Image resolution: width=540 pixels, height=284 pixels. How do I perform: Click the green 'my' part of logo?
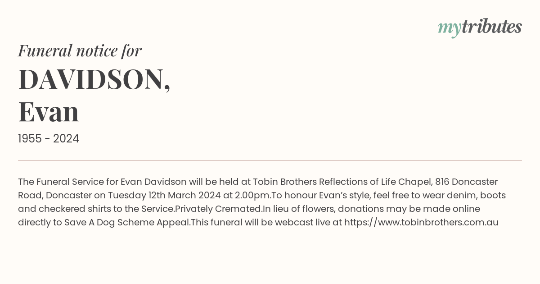pyautogui.click(x=450, y=29)
